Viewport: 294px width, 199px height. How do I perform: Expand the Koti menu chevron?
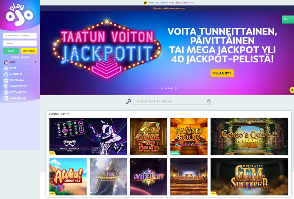(x=35, y=62)
